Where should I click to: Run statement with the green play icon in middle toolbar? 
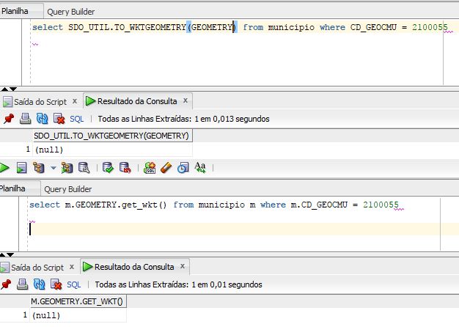(4, 168)
